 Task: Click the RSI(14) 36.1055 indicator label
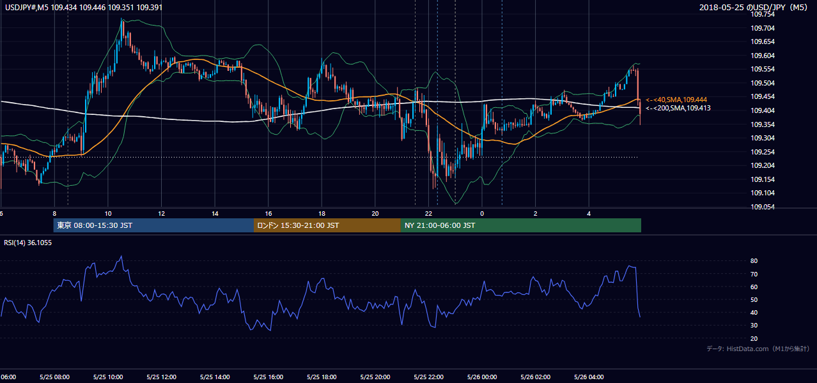[x=27, y=243]
